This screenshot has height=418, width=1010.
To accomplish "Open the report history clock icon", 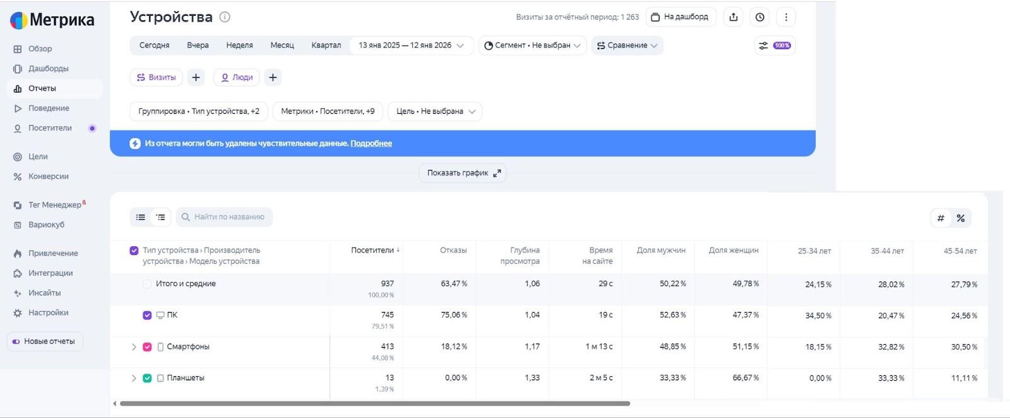I will click(x=759, y=17).
